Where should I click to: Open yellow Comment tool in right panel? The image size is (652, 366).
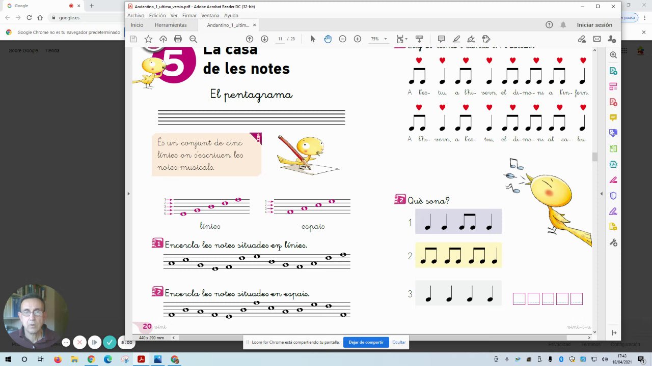tap(613, 117)
